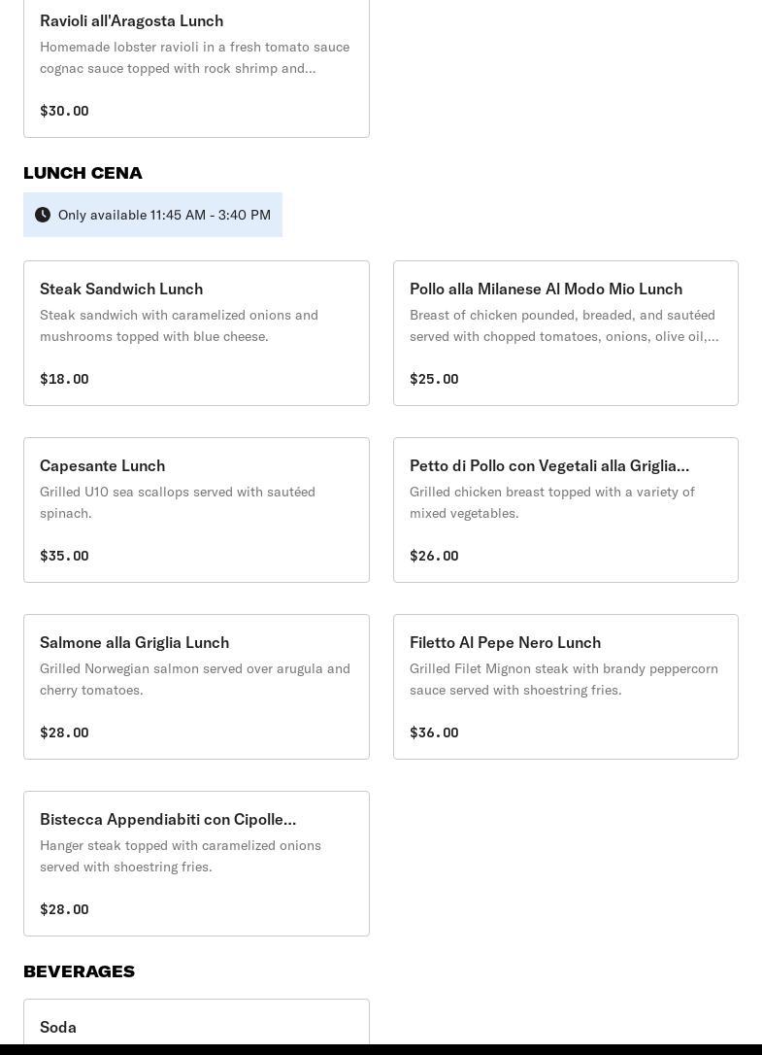
Task: Click the clock icon in availability notice
Action: 43,215
